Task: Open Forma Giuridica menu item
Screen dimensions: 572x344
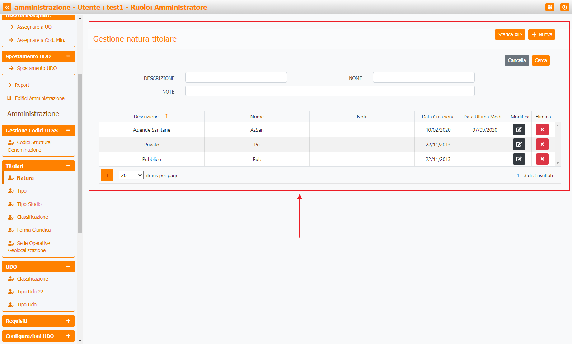Action: [34, 230]
